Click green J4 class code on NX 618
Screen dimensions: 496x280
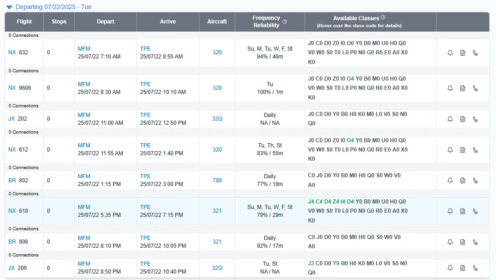click(x=311, y=201)
